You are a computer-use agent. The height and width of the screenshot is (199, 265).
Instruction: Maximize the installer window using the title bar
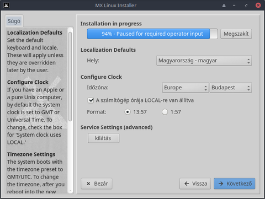[246, 6]
